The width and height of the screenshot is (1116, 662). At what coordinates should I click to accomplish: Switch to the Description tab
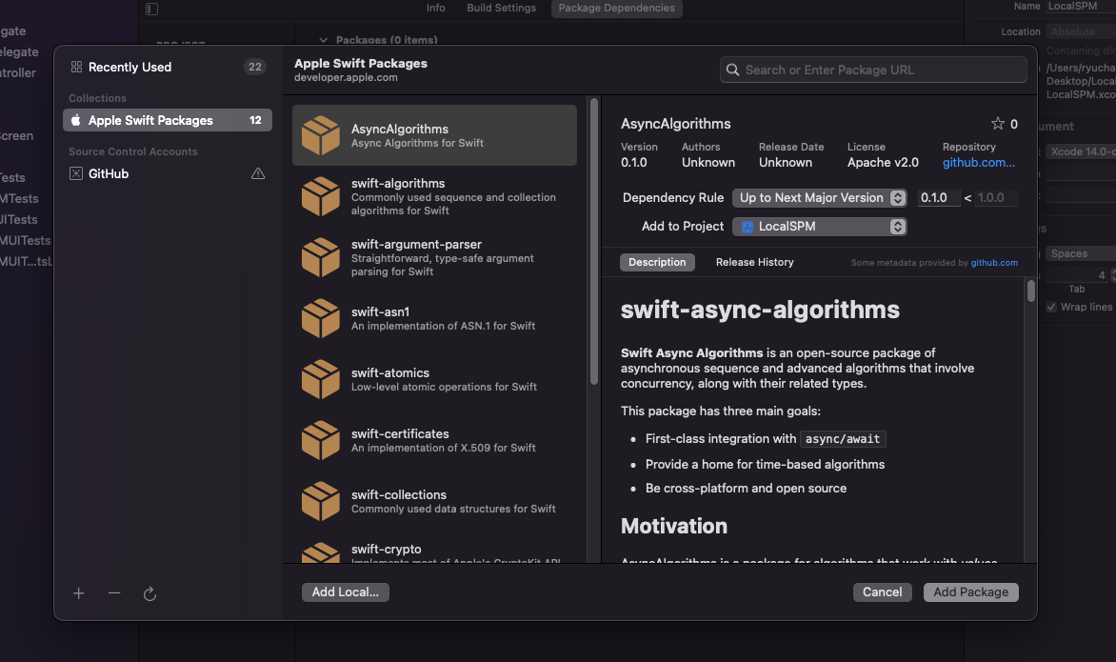657,262
